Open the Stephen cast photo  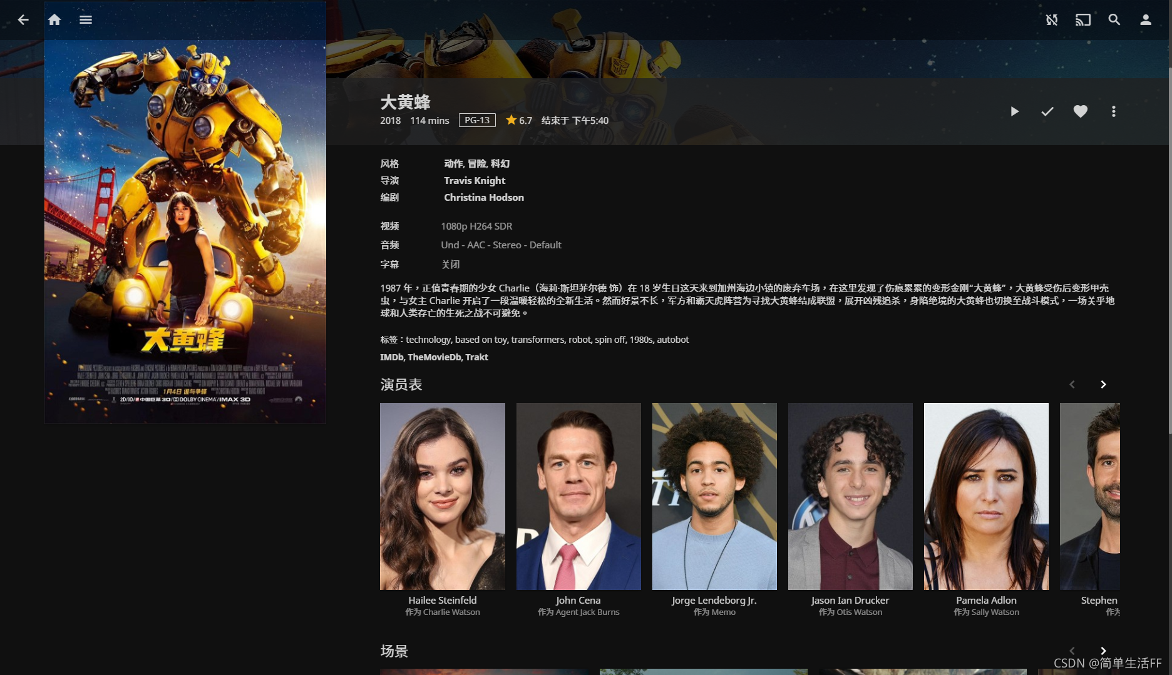1090,496
